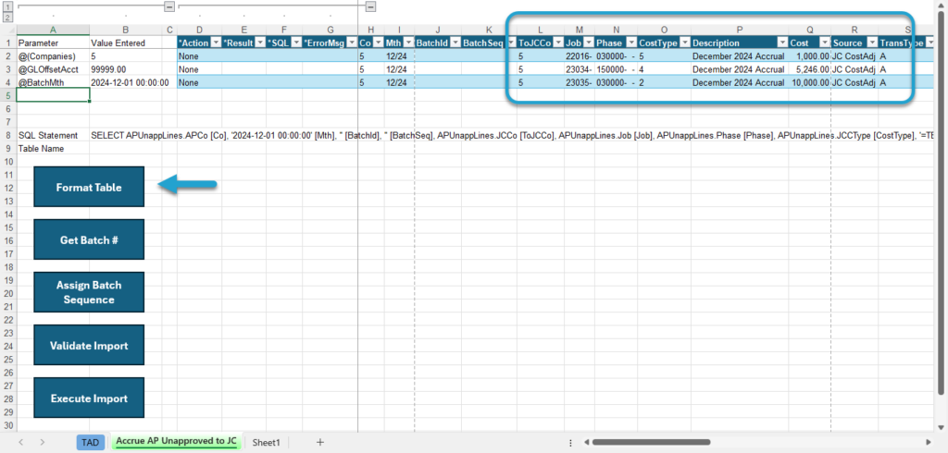Select the Job cell 23034-
This screenshot has height=453, width=948.
tap(580, 68)
